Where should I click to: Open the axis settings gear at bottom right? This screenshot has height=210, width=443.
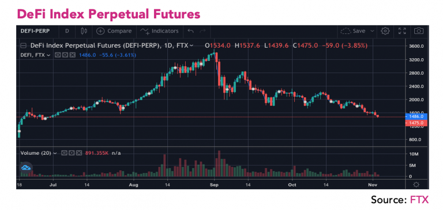416,185
